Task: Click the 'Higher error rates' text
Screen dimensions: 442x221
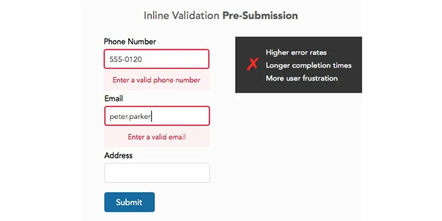Action: coord(296,53)
